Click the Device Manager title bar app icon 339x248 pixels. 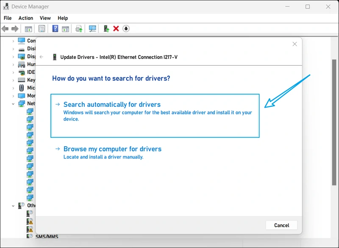coord(6,6)
